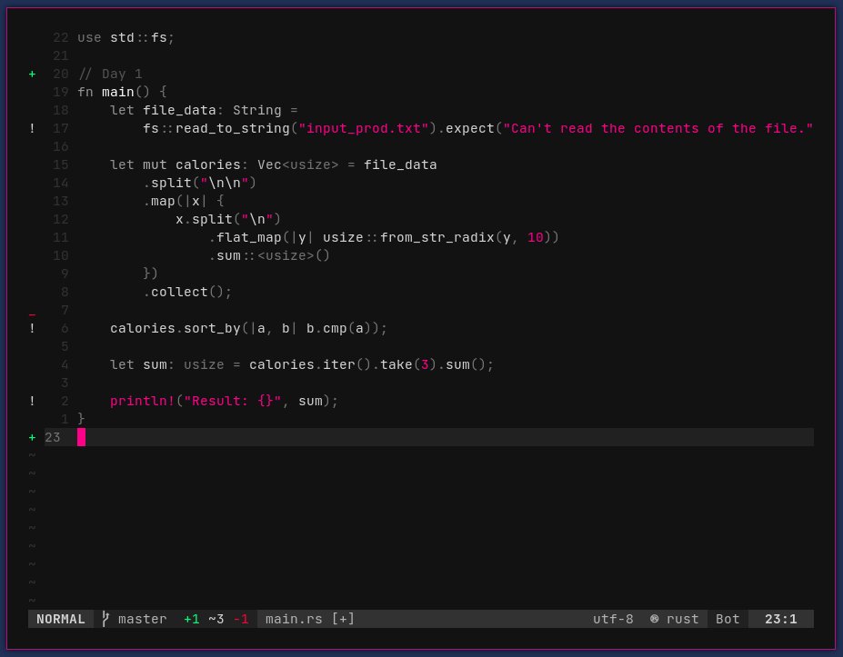Click the 23:1 cursor position segment
Image resolution: width=843 pixels, height=657 pixels.
[x=780, y=619]
